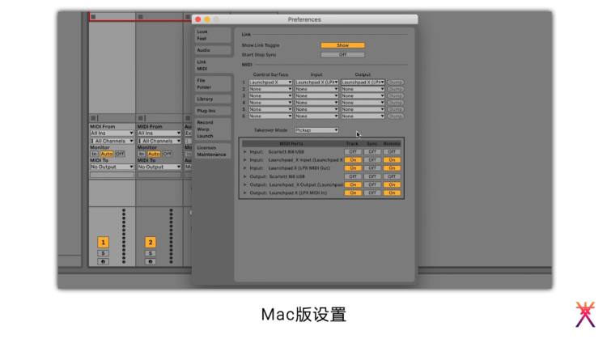607x343 pixels.
Task: Open Input dropdown in row 3
Action: pos(316,95)
